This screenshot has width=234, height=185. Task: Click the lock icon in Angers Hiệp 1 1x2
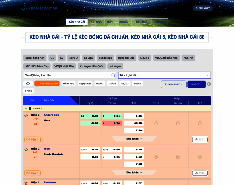point(200,123)
